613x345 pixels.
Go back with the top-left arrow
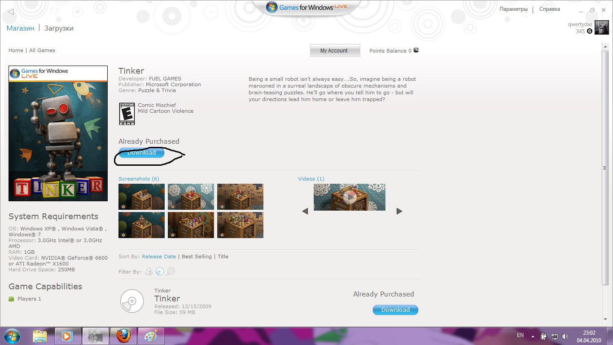point(11,12)
